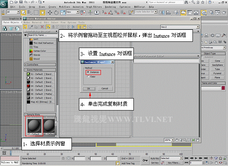This screenshot has height=166, width=228.
Task: Activate the Select and Rotate tool
Action: (56, 13)
